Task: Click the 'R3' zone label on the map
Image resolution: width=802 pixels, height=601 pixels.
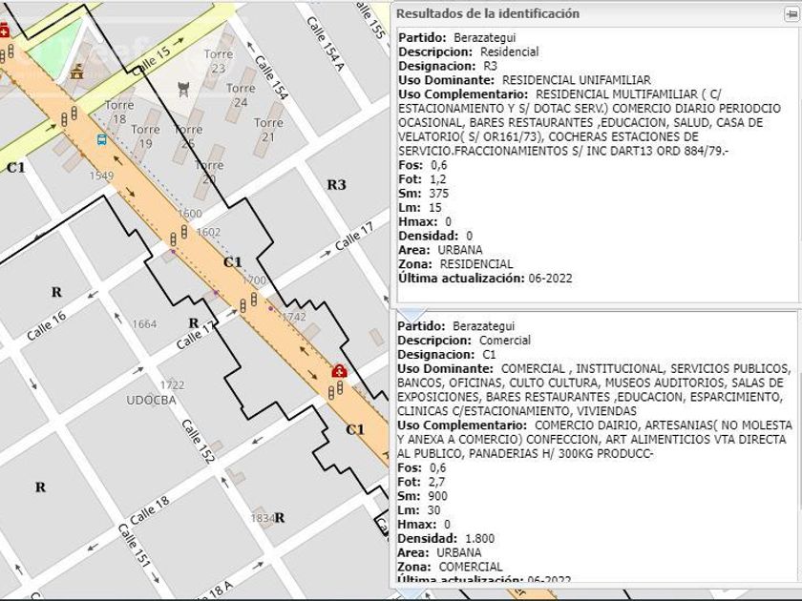Action: pyautogui.click(x=336, y=185)
